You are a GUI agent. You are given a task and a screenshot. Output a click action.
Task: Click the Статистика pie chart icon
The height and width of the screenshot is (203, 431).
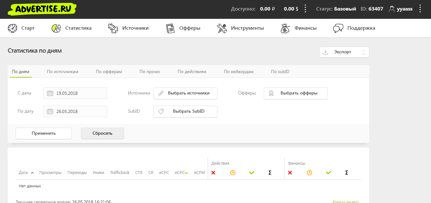pos(56,28)
